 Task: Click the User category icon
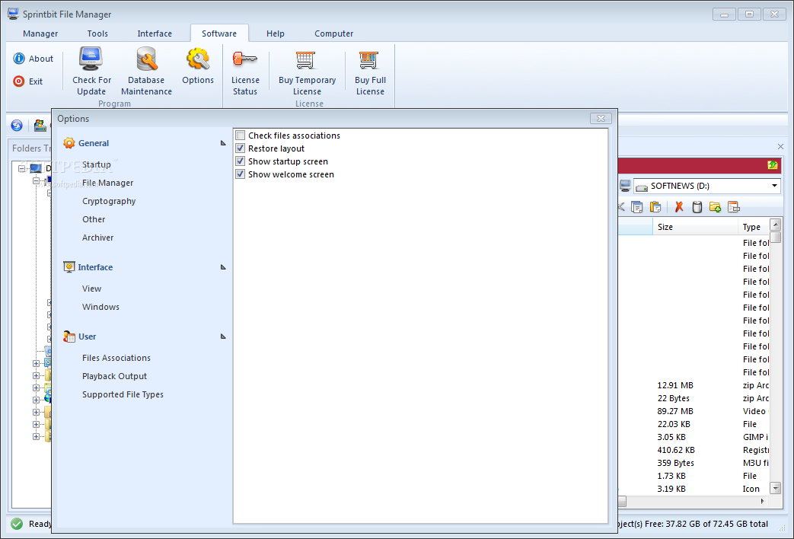click(x=69, y=336)
